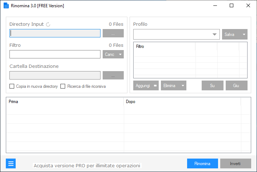This screenshot has width=257, height=172.
Task: Toggle Ricerca di file ricorsiva checkbox
Action: click(x=63, y=86)
